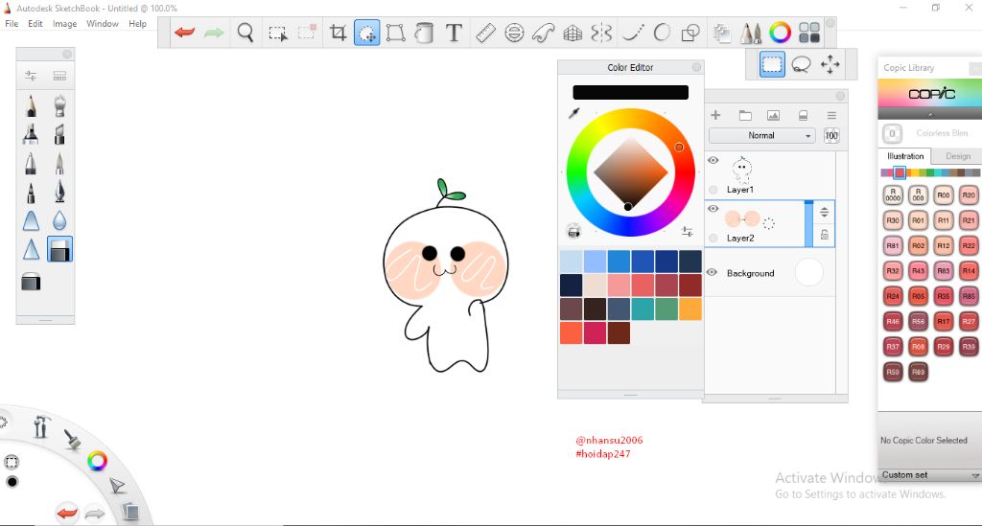Open the Normal blend mode dropdown

click(761, 136)
